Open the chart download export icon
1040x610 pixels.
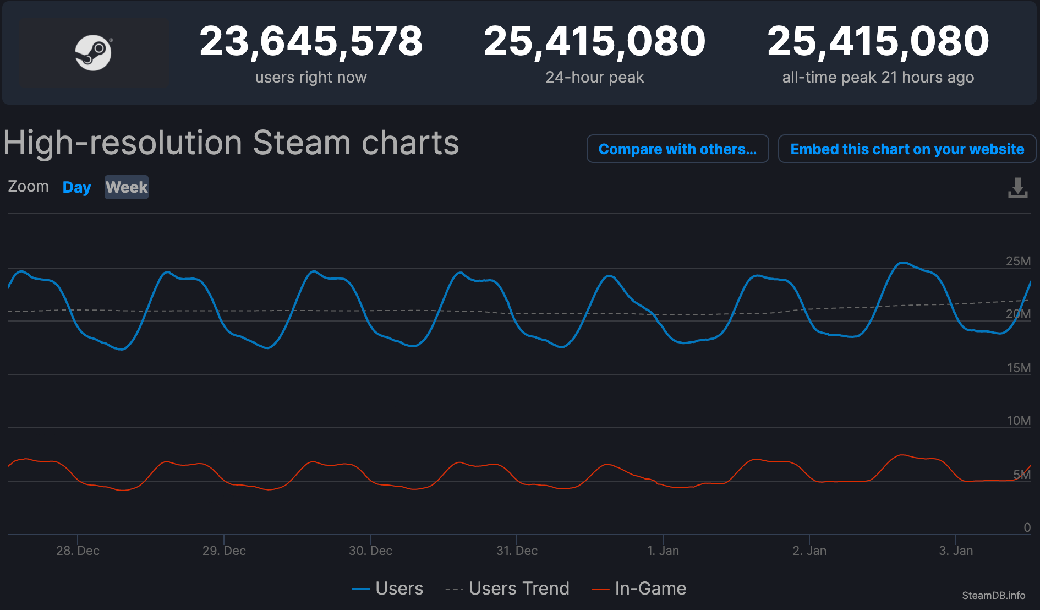(x=1017, y=188)
